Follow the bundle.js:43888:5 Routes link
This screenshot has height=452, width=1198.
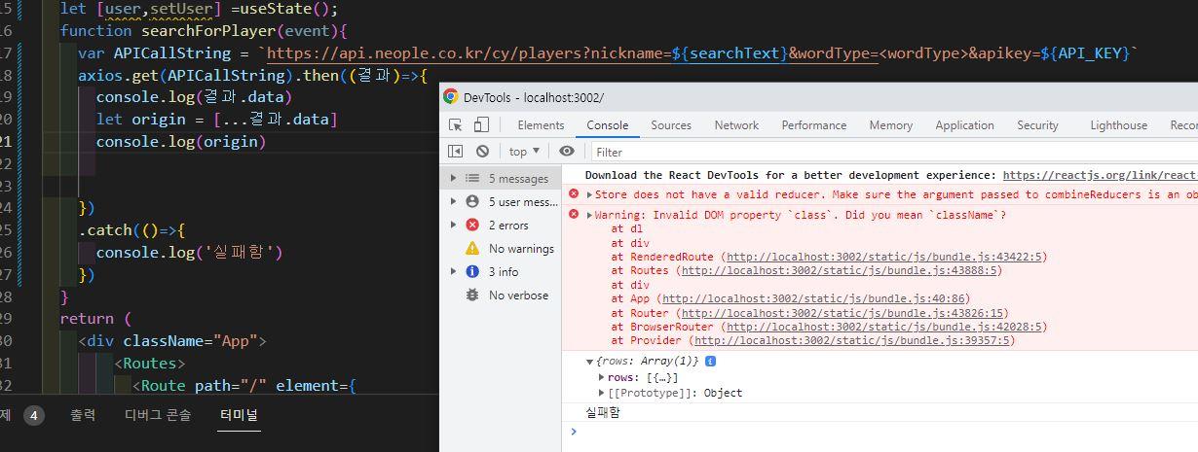pos(839,270)
